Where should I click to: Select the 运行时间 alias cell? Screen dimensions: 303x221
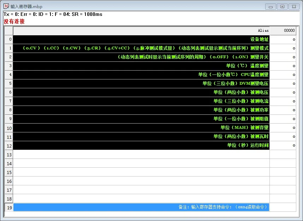click(x=141, y=145)
